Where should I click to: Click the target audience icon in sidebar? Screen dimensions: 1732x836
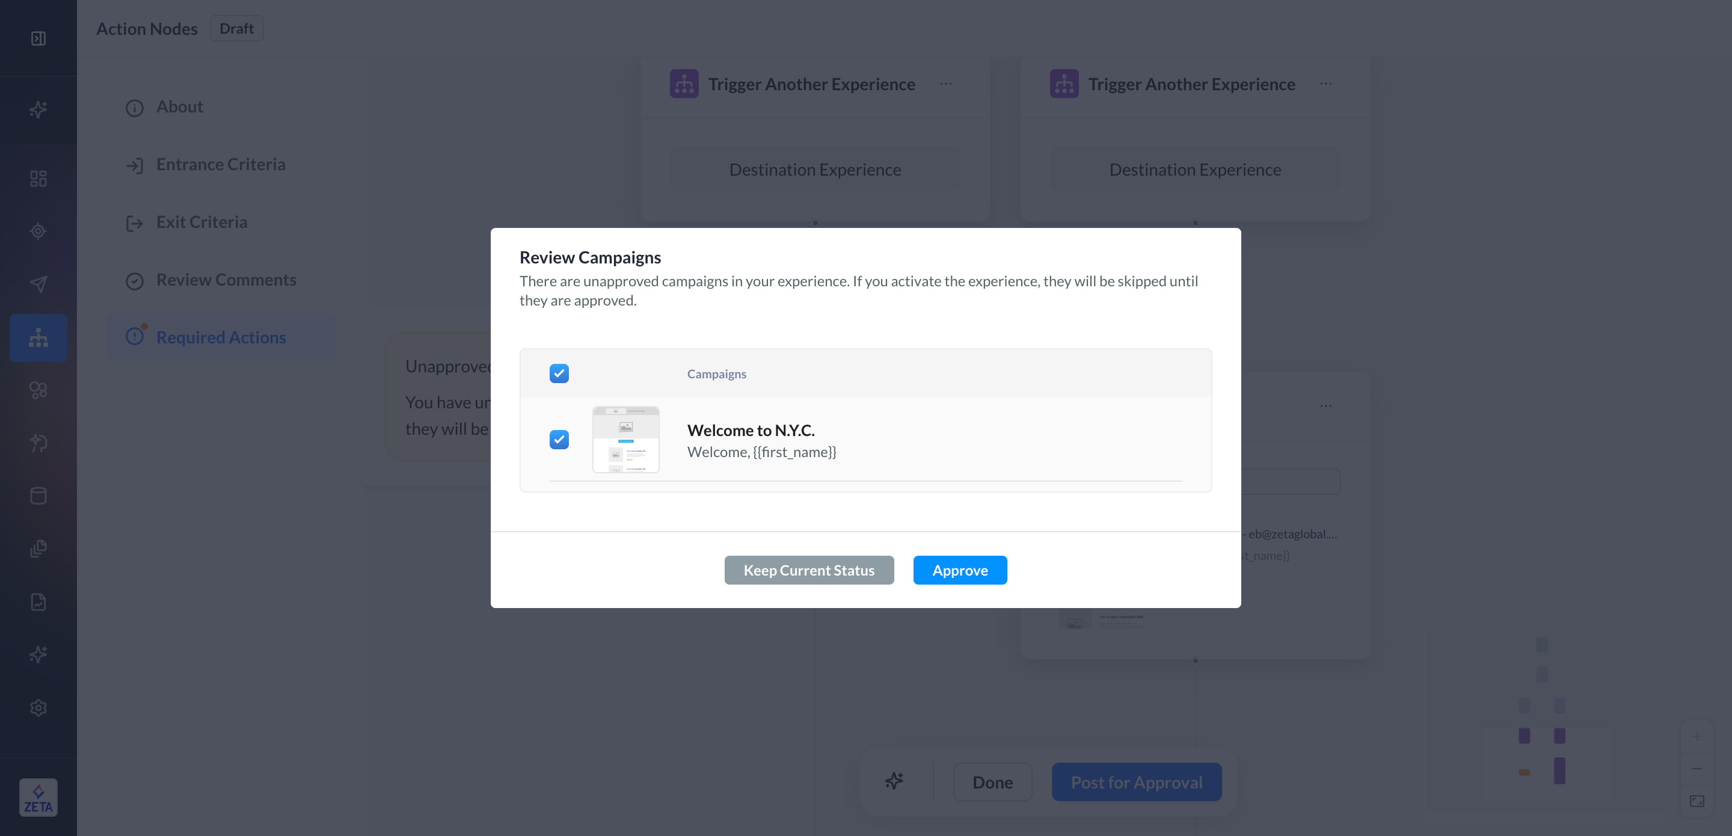tap(38, 232)
